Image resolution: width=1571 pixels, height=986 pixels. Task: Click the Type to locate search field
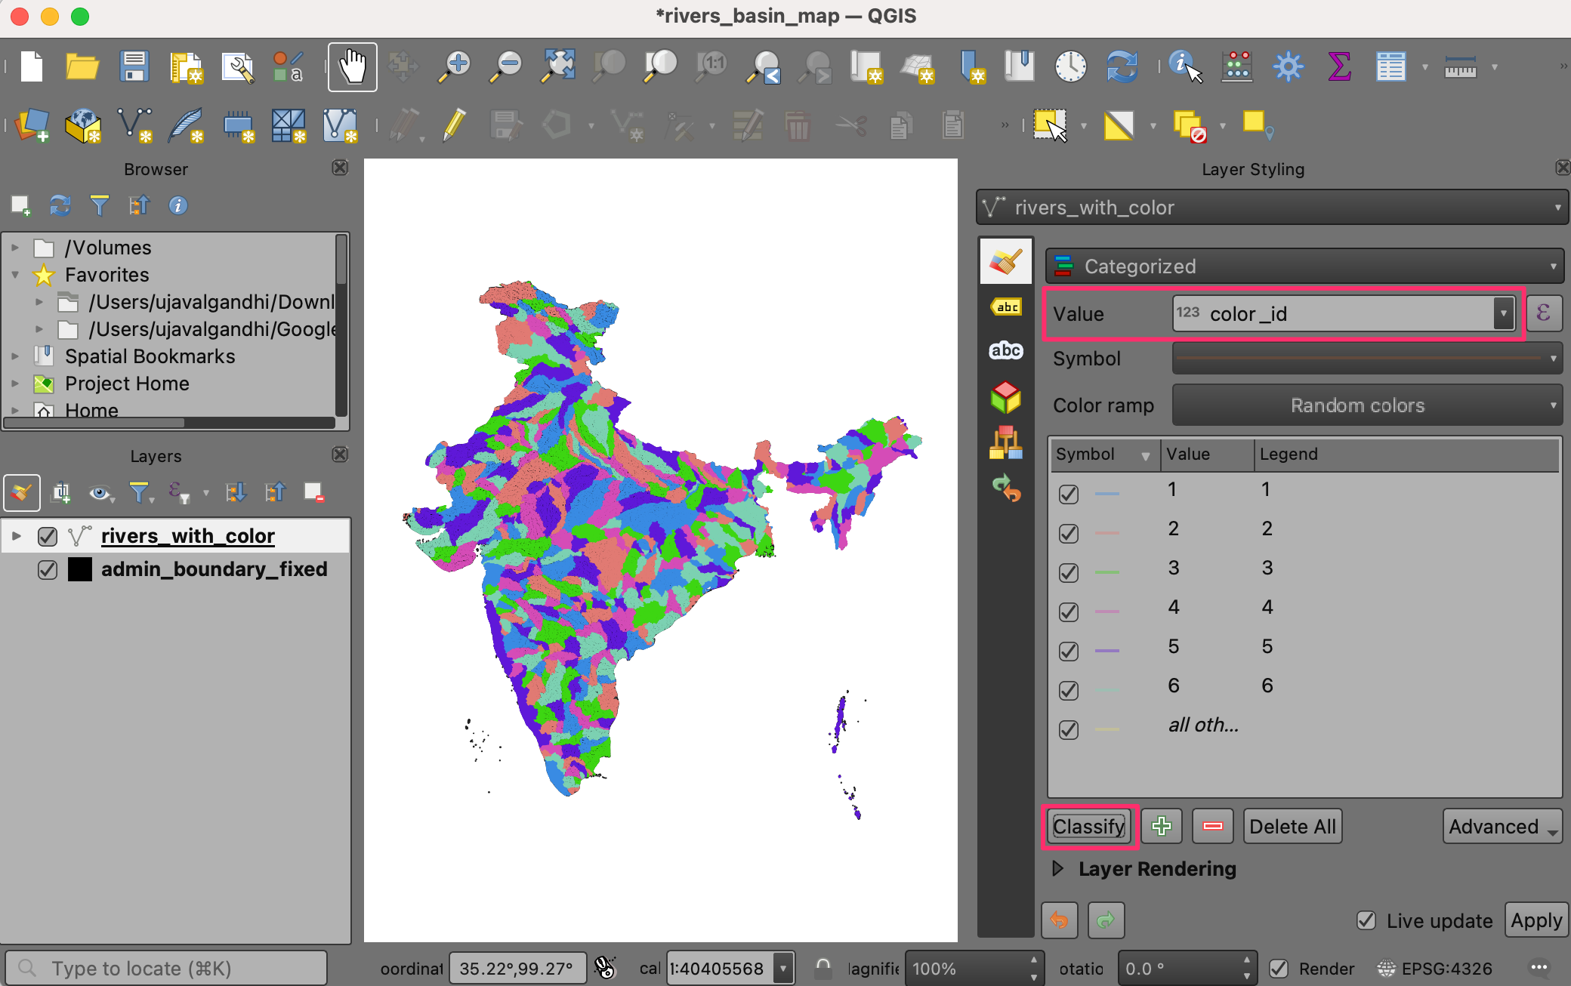pos(168,968)
